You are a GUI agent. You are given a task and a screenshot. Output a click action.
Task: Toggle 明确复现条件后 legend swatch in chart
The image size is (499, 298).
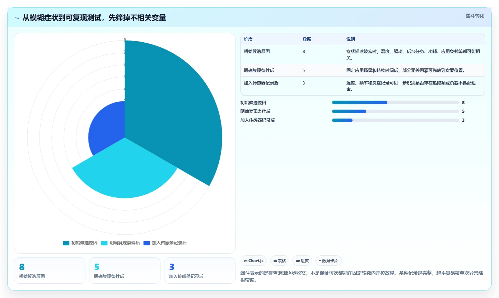pyautogui.click(x=104, y=243)
